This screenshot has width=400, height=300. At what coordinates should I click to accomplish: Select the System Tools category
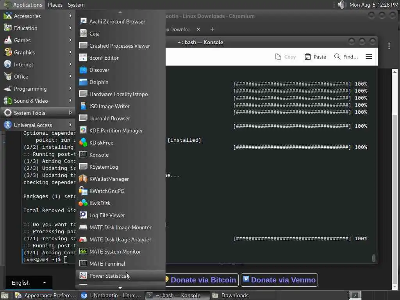[38, 113]
